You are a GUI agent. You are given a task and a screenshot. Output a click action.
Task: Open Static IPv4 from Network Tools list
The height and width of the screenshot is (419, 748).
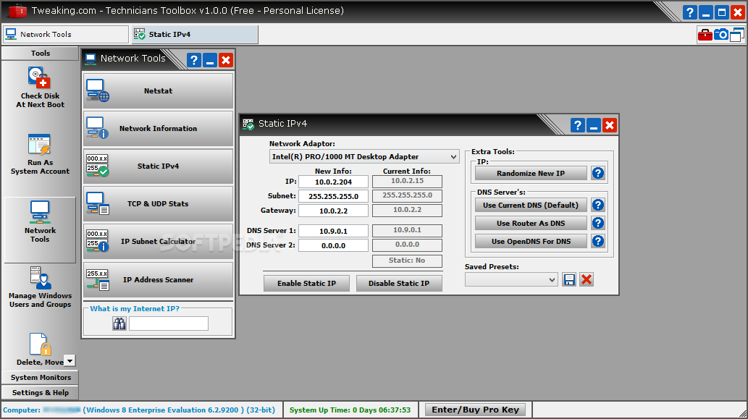tap(159, 166)
